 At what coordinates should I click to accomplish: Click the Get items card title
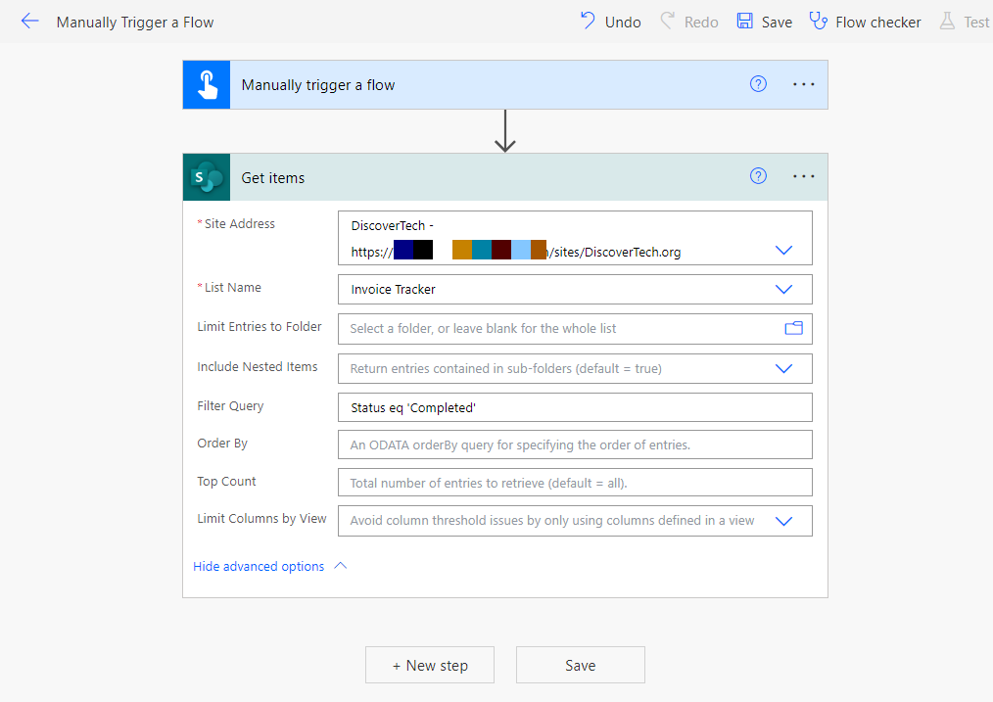pos(273,178)
